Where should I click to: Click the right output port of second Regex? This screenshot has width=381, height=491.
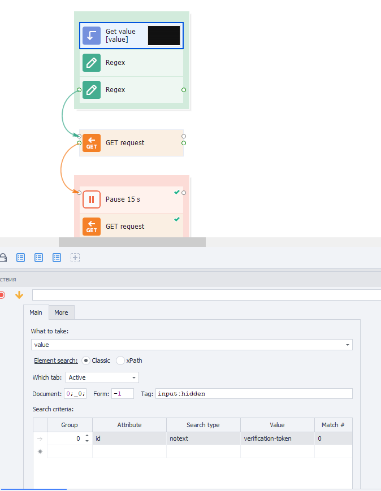(x=184, y=90)
